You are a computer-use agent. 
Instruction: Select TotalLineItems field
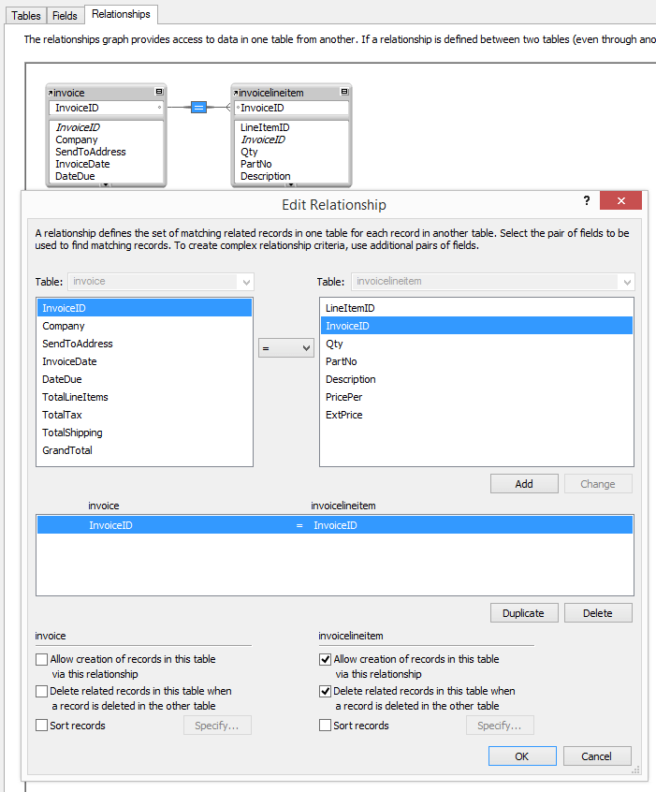[144, 397]
